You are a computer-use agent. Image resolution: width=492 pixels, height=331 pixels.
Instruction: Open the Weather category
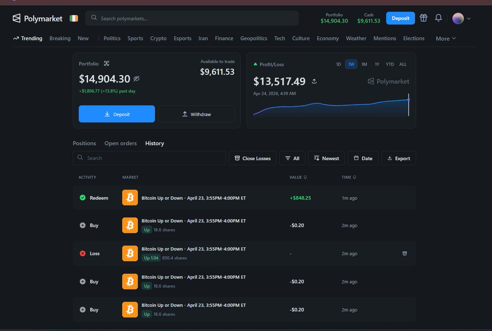pyautogui.click(x=356, y=38)
